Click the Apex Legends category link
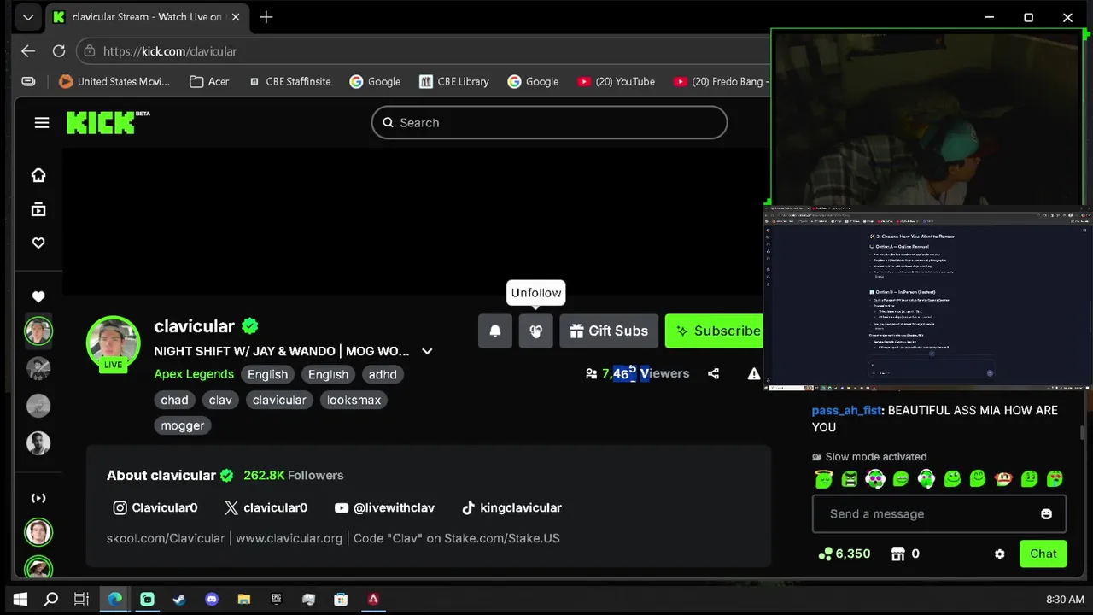The width and height of the screenshot is (1093, 615). point(194,374)
